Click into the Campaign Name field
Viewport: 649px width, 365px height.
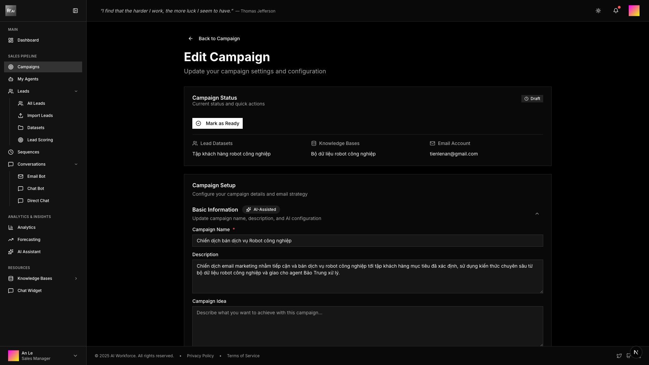coord(367,241)
